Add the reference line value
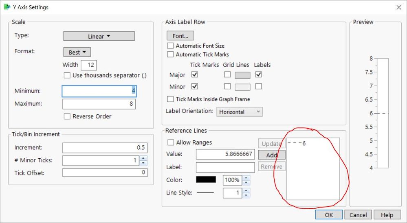Image resolution: width=407 pixels, height=223 pixels. (x=271, y=155)
